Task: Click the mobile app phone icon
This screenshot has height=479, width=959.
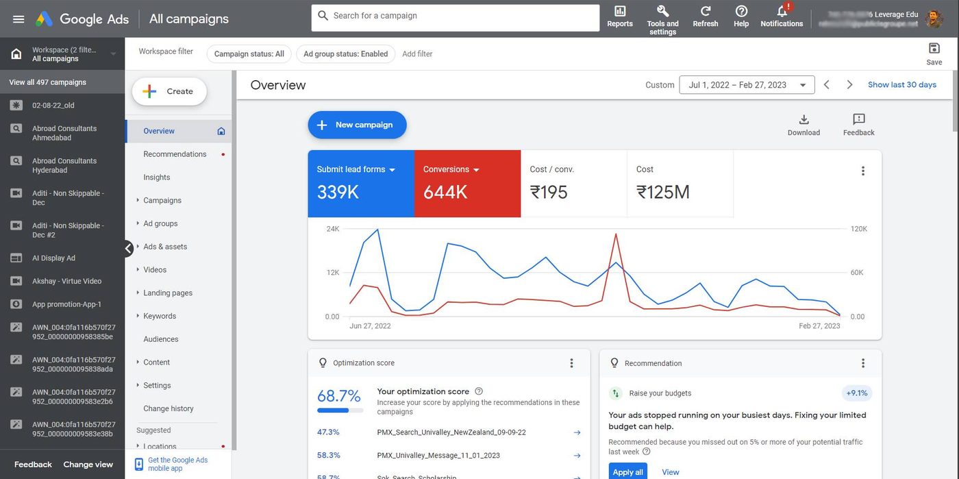Action: pos(139,464)
